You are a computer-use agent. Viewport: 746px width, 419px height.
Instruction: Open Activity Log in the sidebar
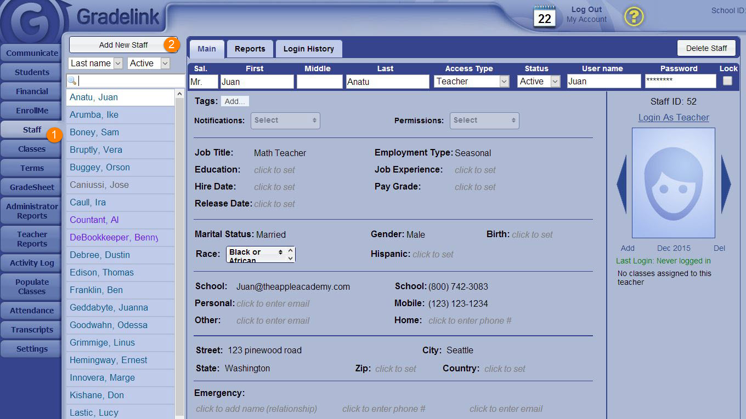tap(31, 263)
